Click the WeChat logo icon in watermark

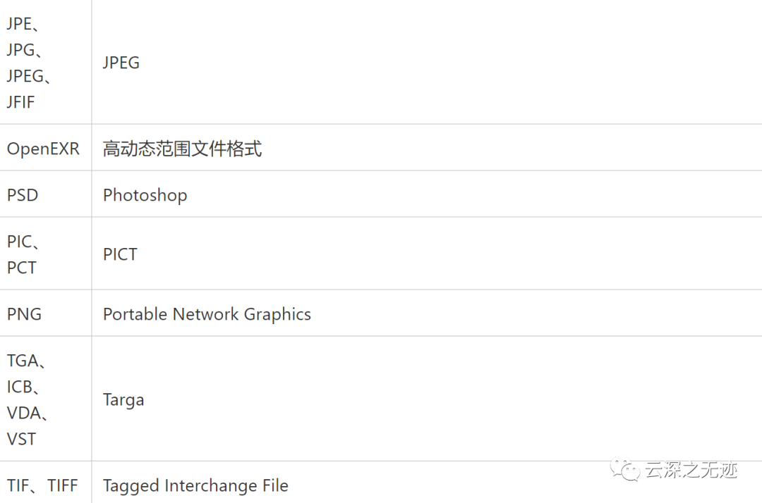625,469
